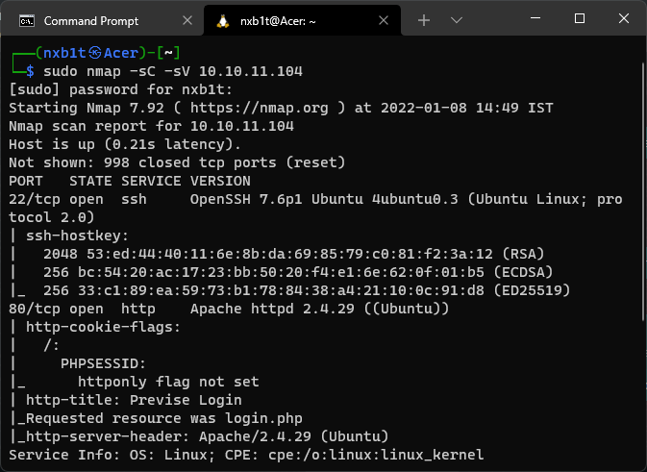
Task: Switch to the Command Prompt tab
Action: click(x=90, y=20)
